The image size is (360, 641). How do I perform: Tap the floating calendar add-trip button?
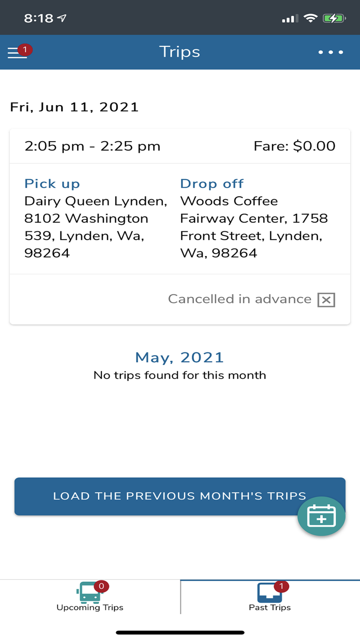[x=321, y=516]
